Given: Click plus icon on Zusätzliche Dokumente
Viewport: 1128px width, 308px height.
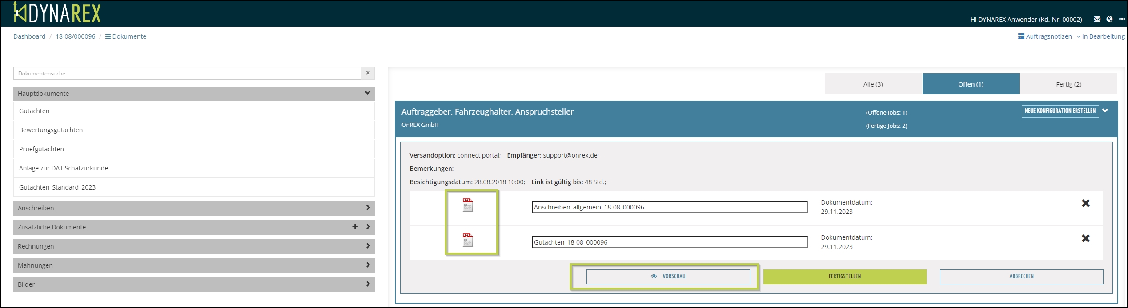Looking at the screenshot, I should (x=355, y=227).
